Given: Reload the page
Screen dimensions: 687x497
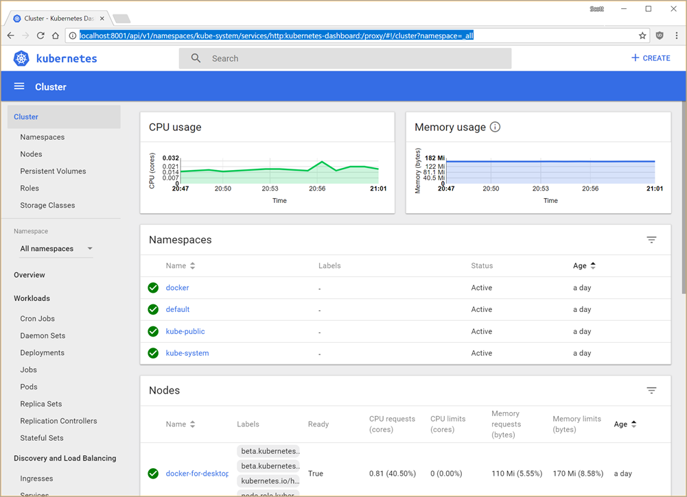Looking at the screenshot, I should (40, 36).
